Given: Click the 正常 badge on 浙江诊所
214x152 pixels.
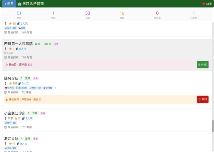Looking at the screenshot, I should (x=28, y=139).
